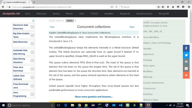Click the Google custom search Search button
This screenshot has height=108, width=192.
pos(70,21)
